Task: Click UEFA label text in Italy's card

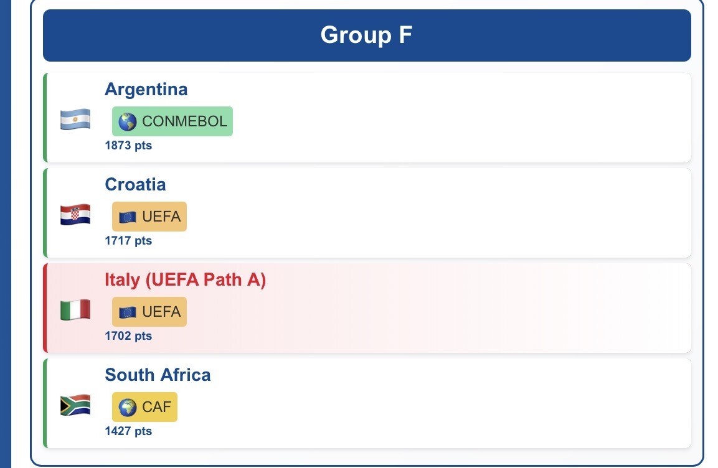Action: [161, 312]
